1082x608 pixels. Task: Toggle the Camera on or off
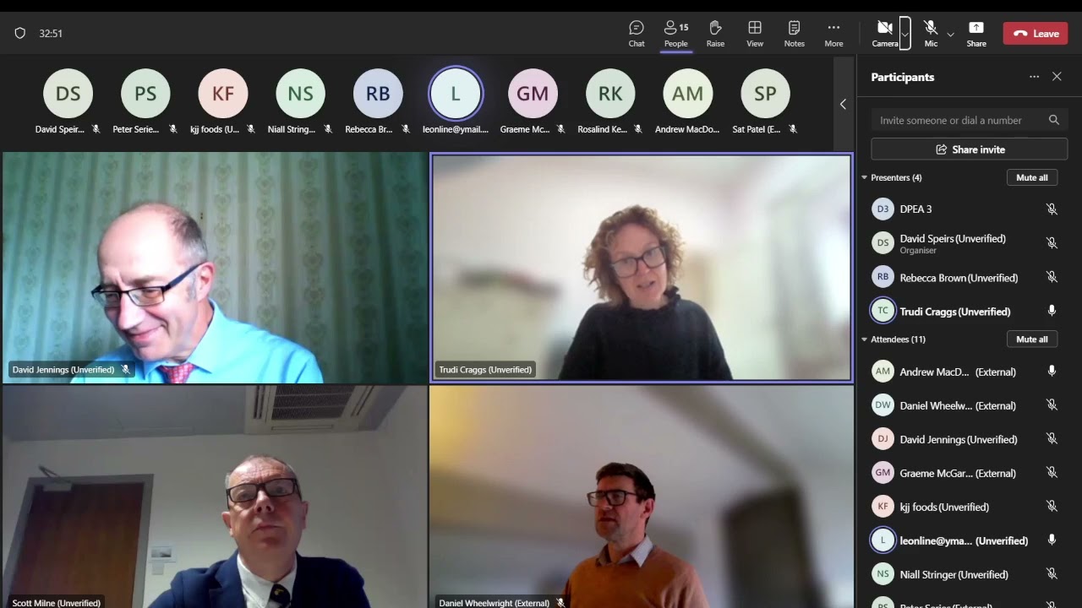pos(885,34)
